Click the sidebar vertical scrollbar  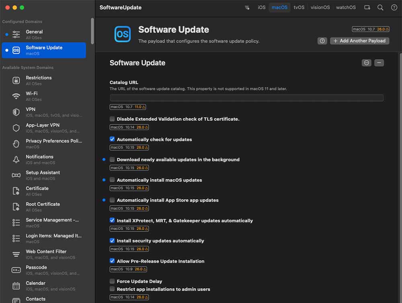[92, 31]
